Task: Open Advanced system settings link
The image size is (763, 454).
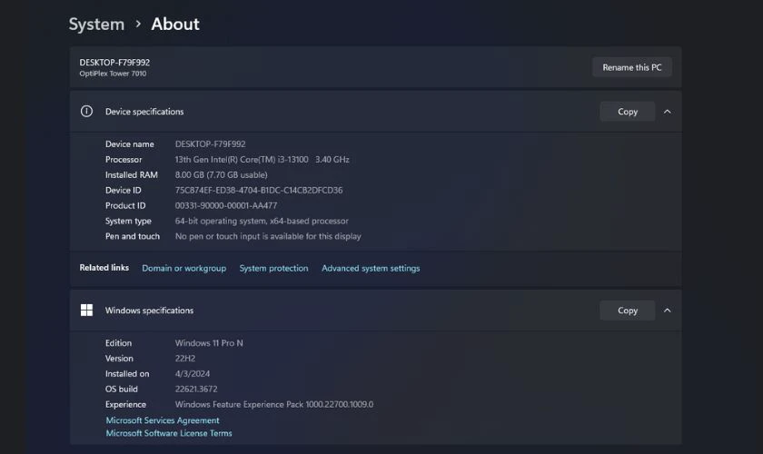Action: (371, 268)
